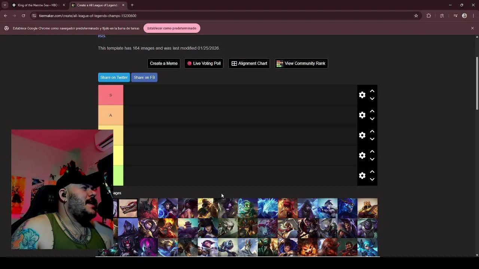Viewport: 479px width, 269px height.
Task: Click the green bottom tier label
Action: 118,176
